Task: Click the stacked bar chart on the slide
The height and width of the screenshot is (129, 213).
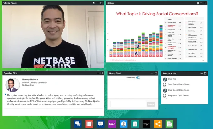Action: pos(136,41)
